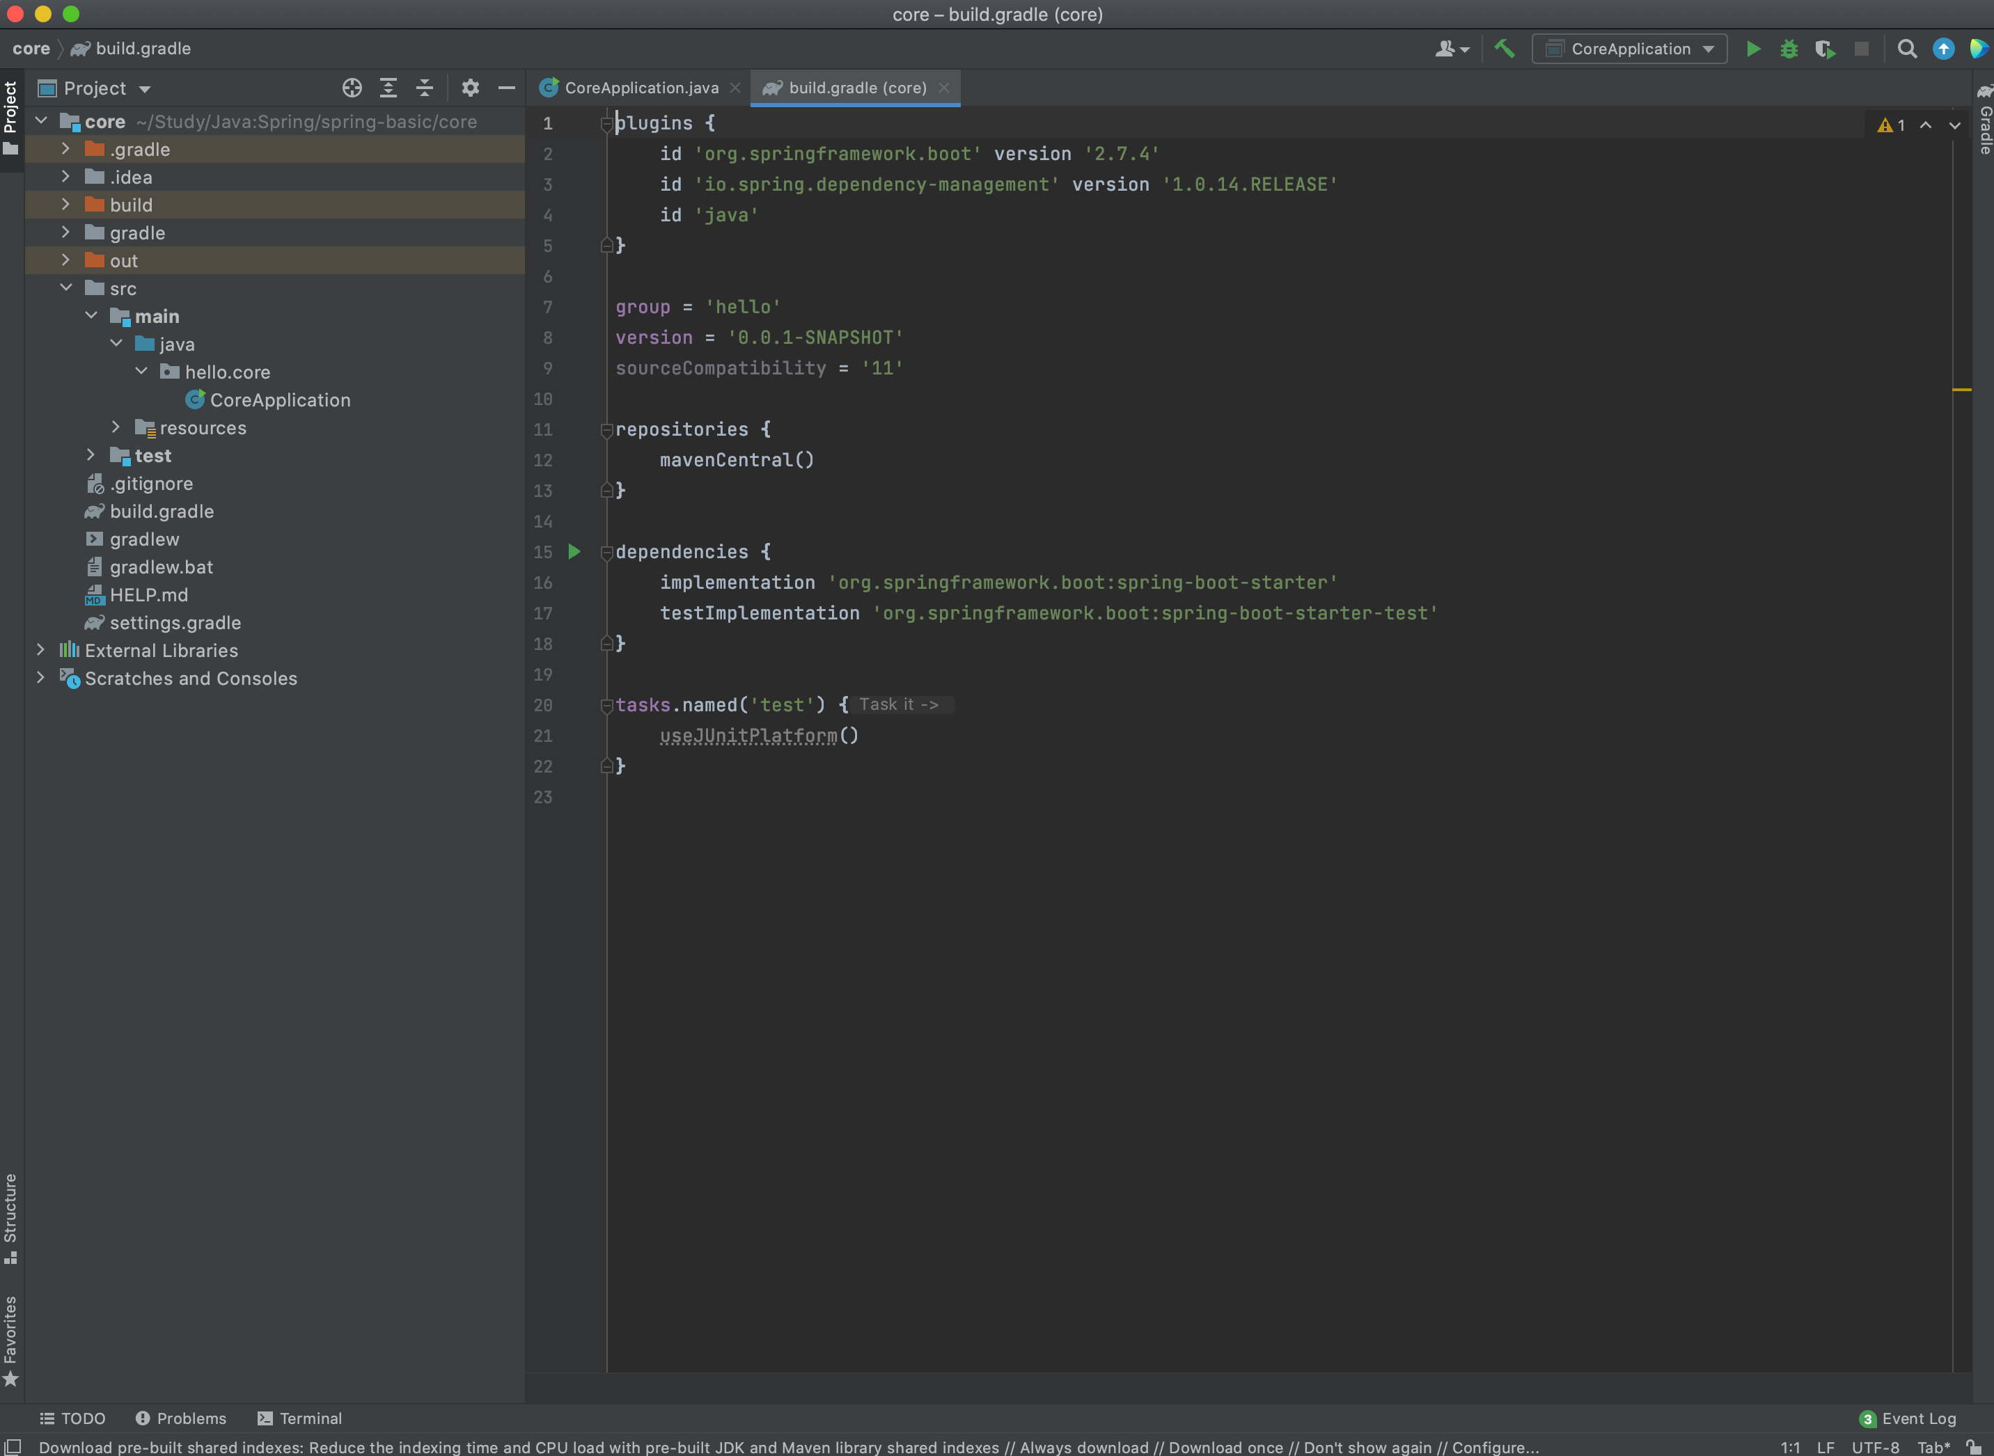Open the Favorites side tool window
This screenshot has height=1456, width=1994.
coord(10,1340)
